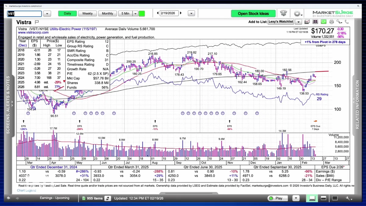The height and width of the screenshot is (206, 366).
Task: Click the RS Rating 29 label
Action: 322,97
